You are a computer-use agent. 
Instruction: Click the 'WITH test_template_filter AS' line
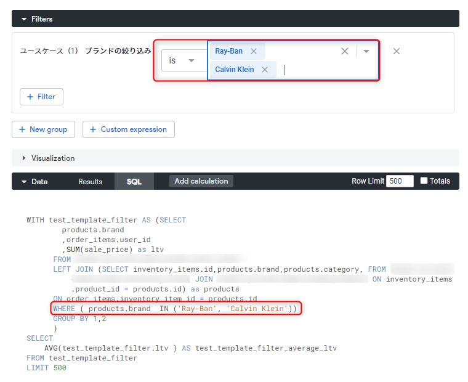click(107, 220)
